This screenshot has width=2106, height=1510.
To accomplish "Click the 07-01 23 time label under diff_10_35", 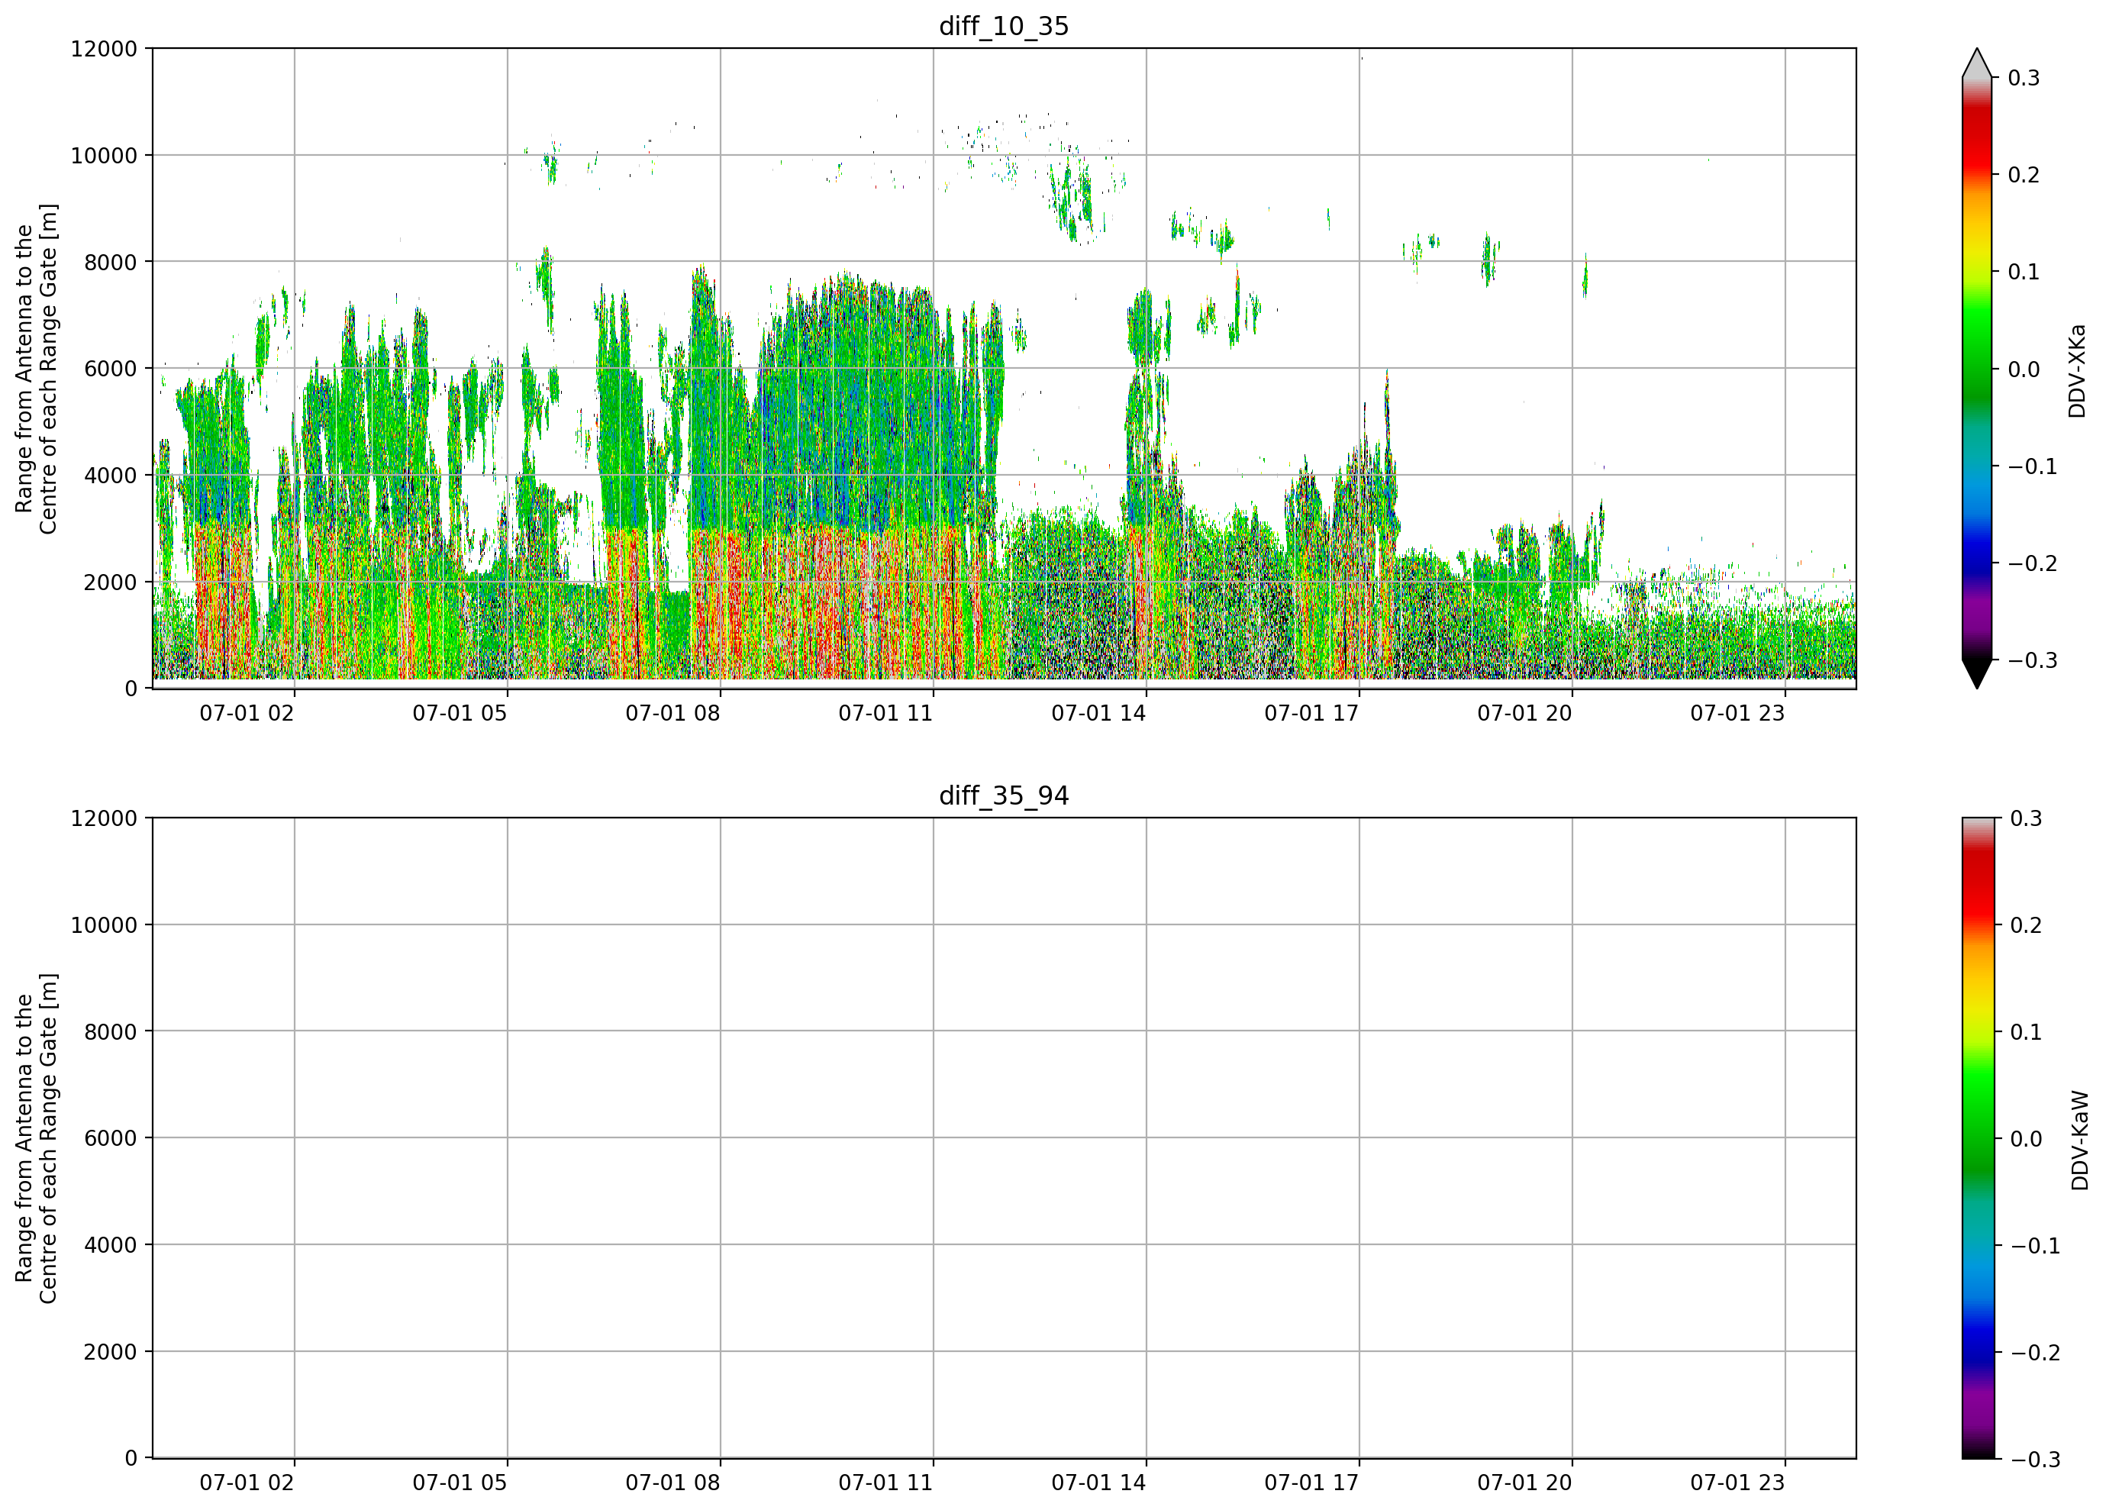I will [x=1737, y=713].
